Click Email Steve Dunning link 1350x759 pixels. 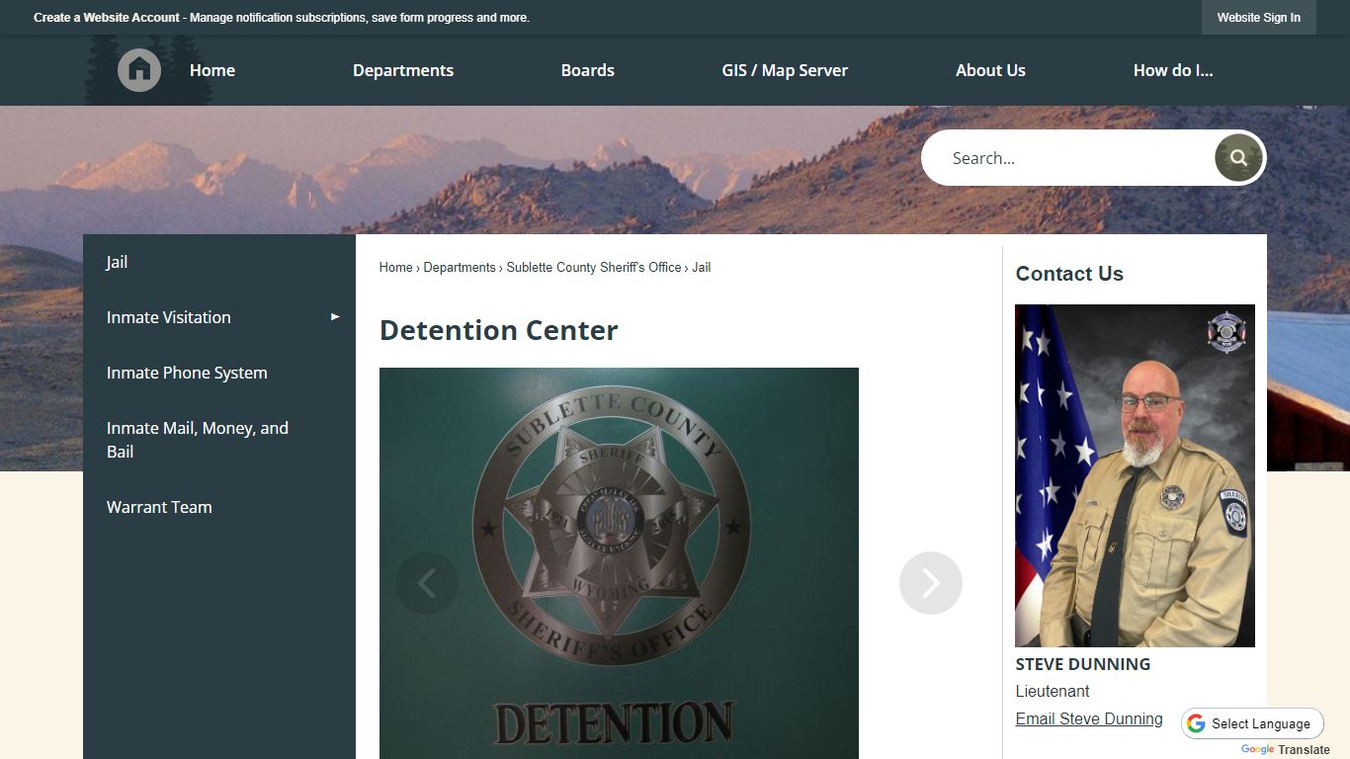pyautogui.click(x=1089, y=718)
